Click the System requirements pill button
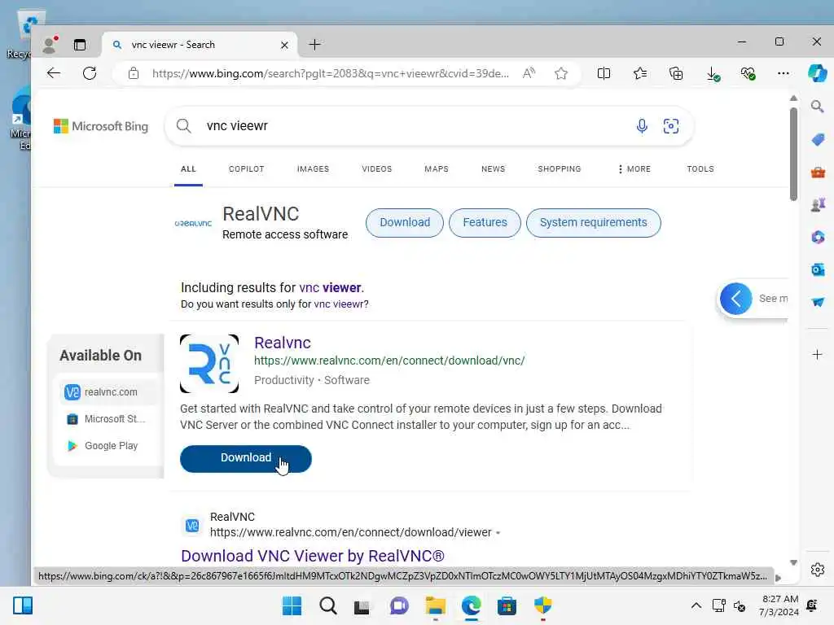The height and width of the screenshot is (625, 834). pos(593,223)
